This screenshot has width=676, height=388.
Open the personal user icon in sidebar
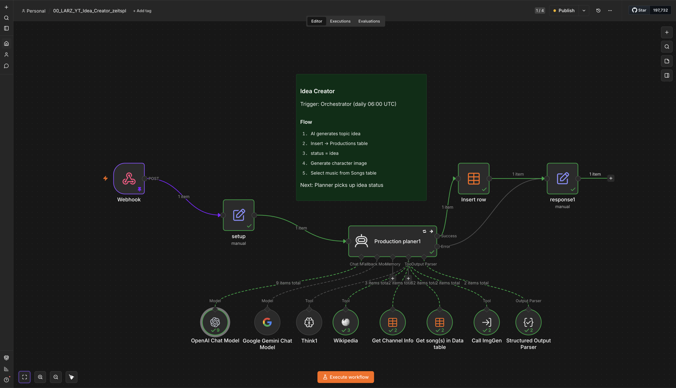6,55
